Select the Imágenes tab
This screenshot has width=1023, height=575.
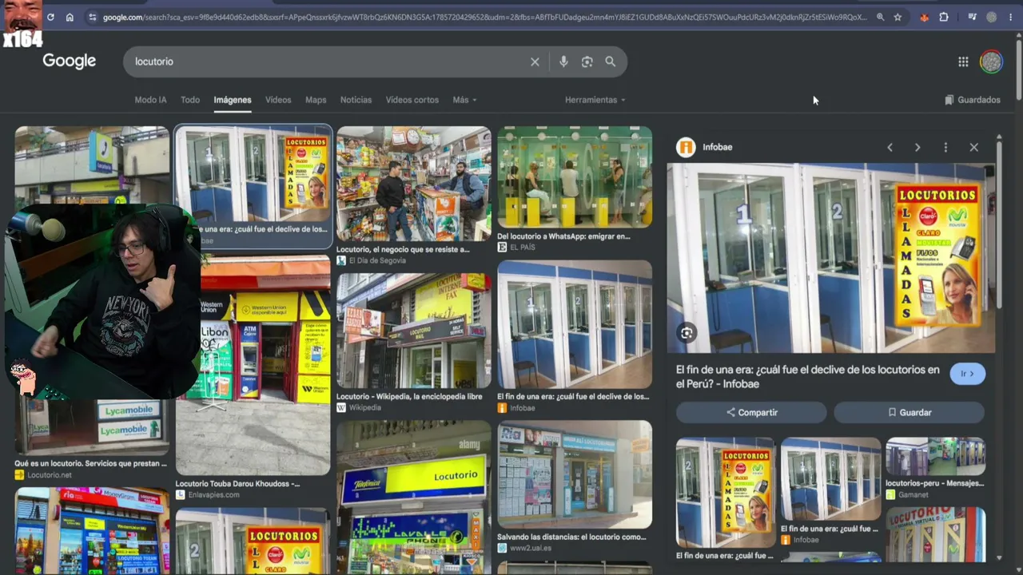tap(233, 100)
